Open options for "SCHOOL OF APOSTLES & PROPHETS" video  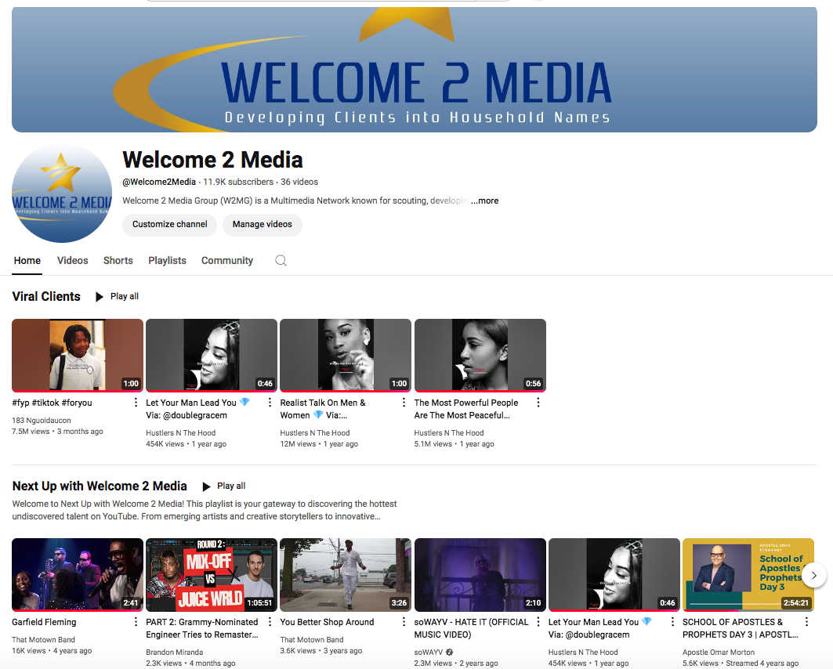click(807, 621)
